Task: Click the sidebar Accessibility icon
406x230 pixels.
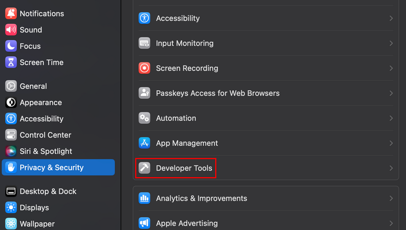Action: pyautogui.click(x=11, y=119)
